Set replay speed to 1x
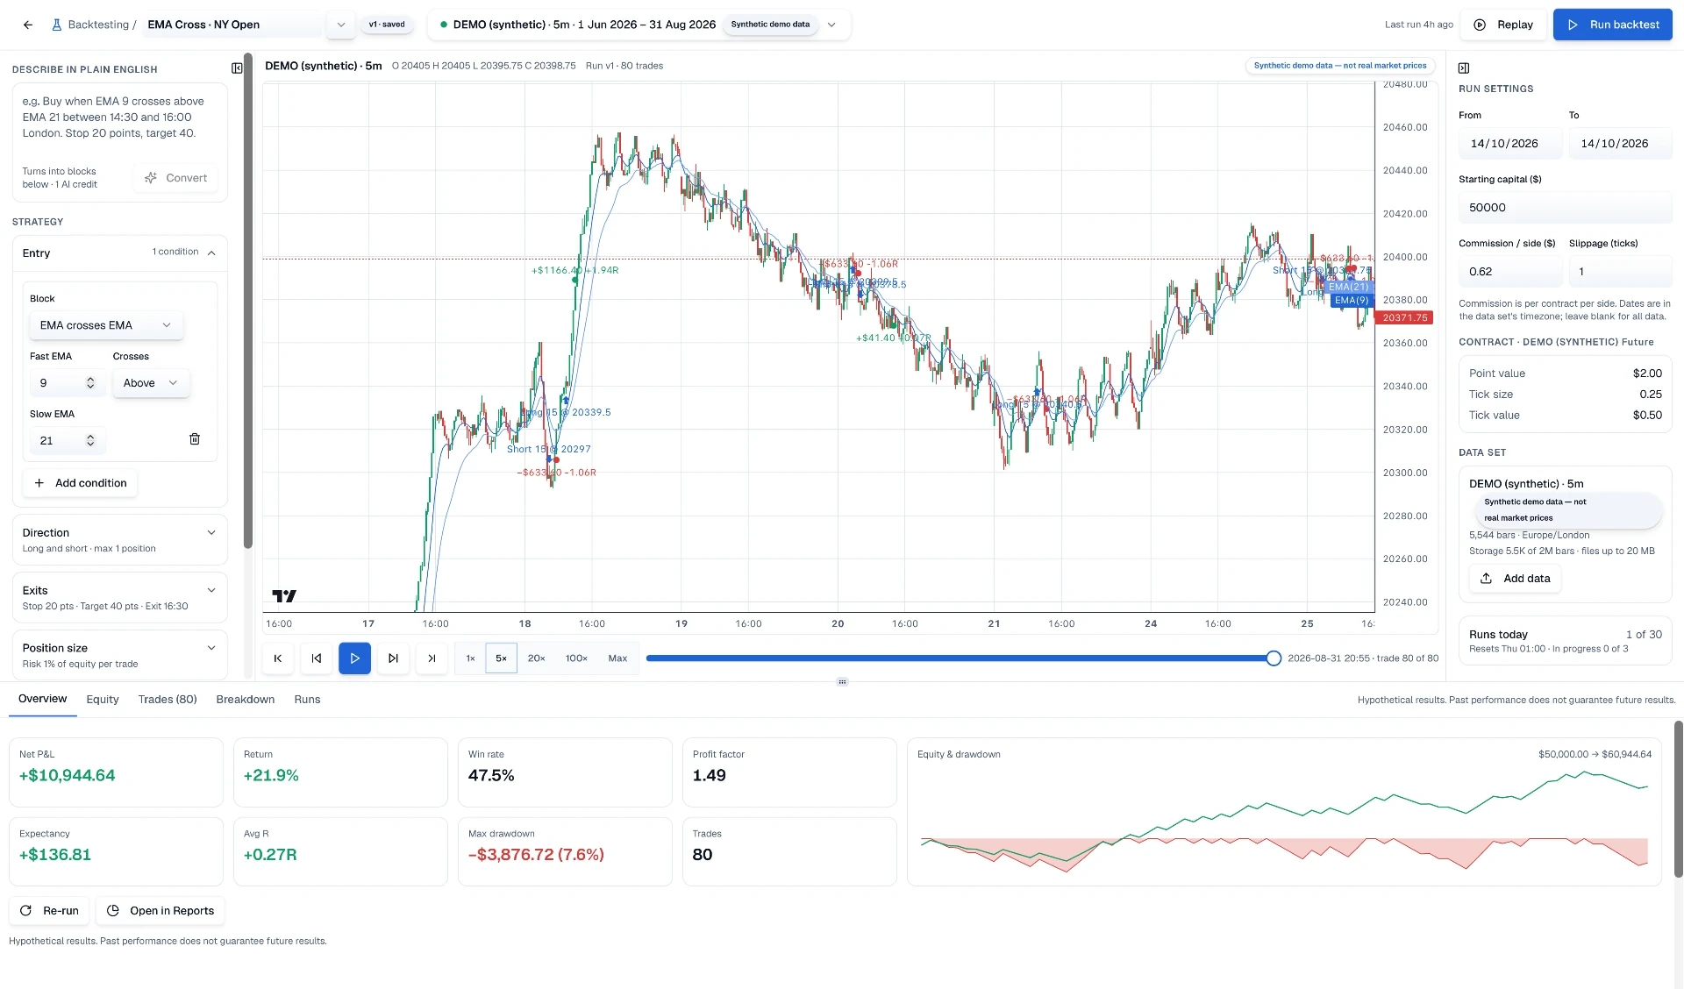1684x989 pixels. point(471,658)
